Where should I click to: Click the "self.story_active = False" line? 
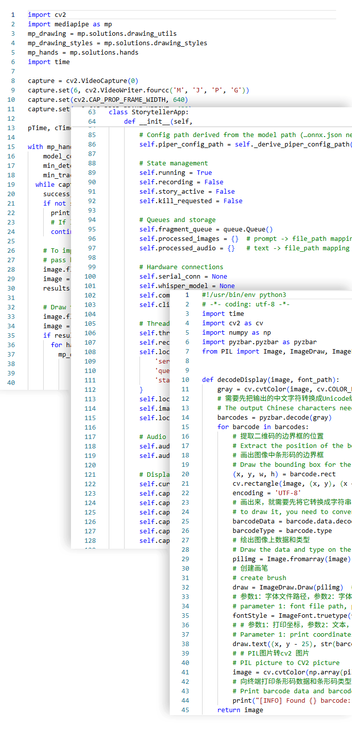coord(187,192)
